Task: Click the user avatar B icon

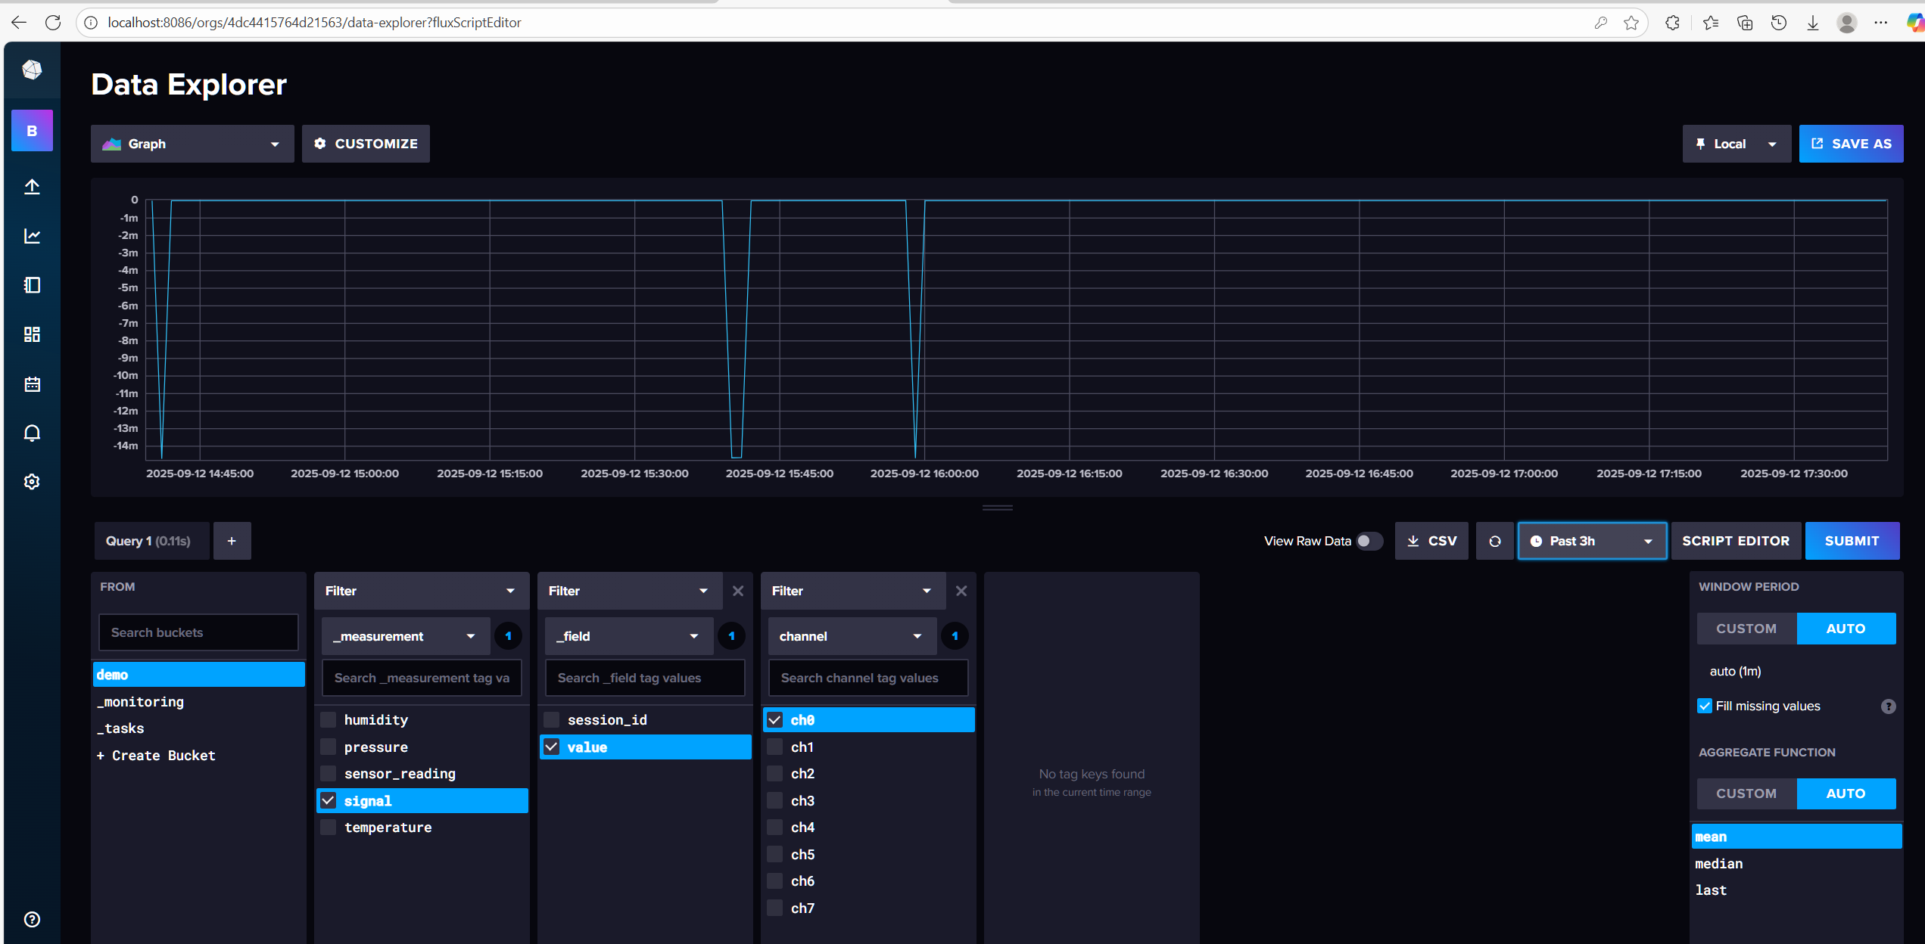Action: click(32, 131)
